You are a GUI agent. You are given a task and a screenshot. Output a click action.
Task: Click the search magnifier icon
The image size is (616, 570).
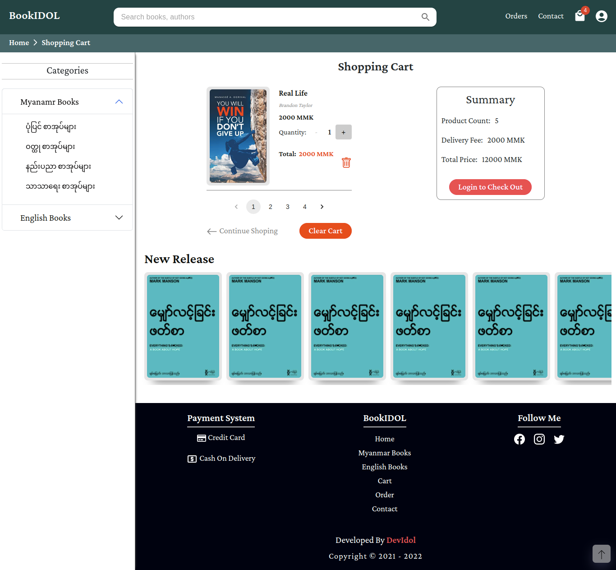(425, 17)
